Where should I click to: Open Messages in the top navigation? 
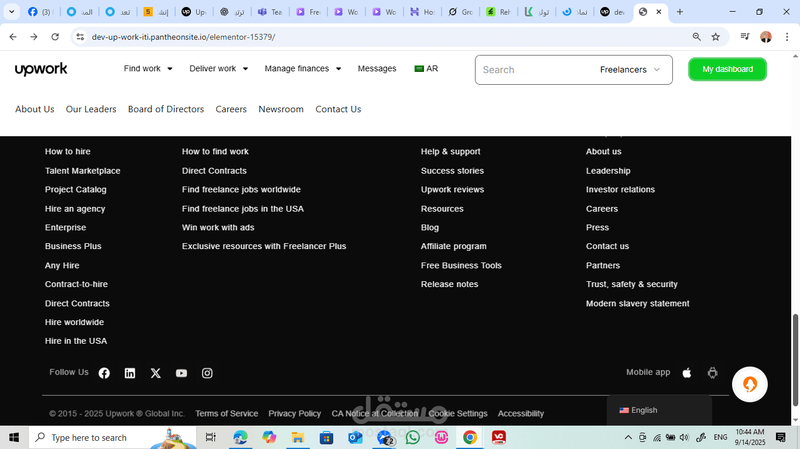[377, 68]
